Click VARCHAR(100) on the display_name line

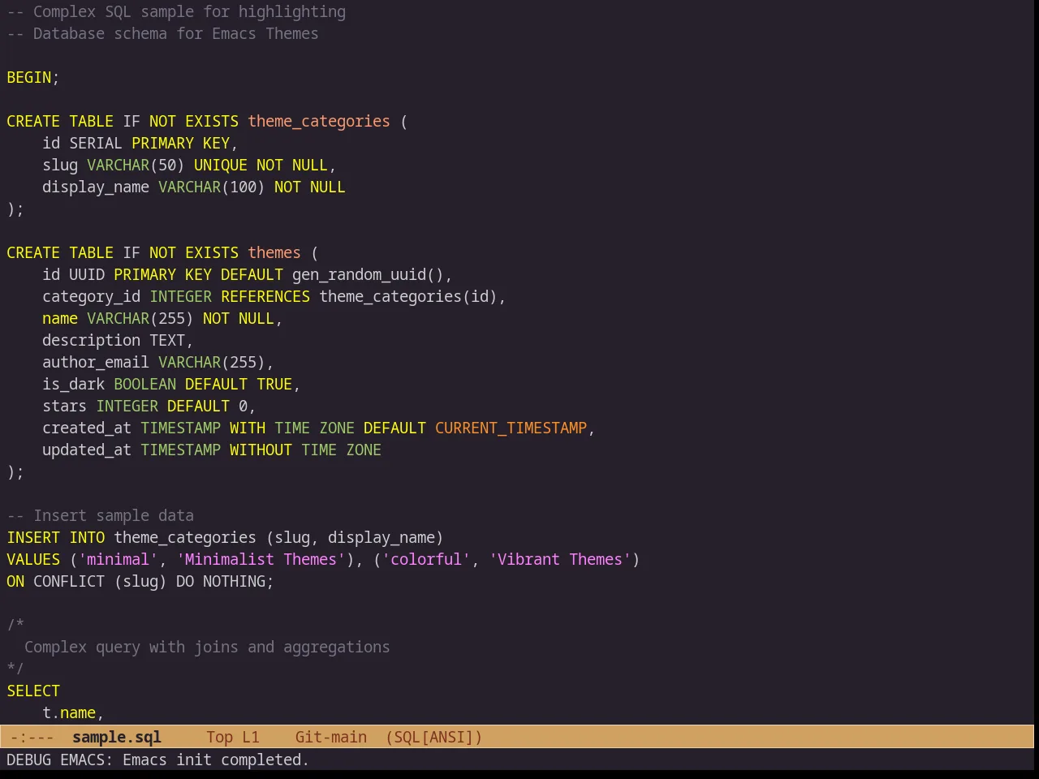click(x=212, y=187)
